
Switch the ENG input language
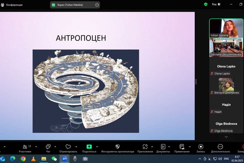(x=226, y=159)
